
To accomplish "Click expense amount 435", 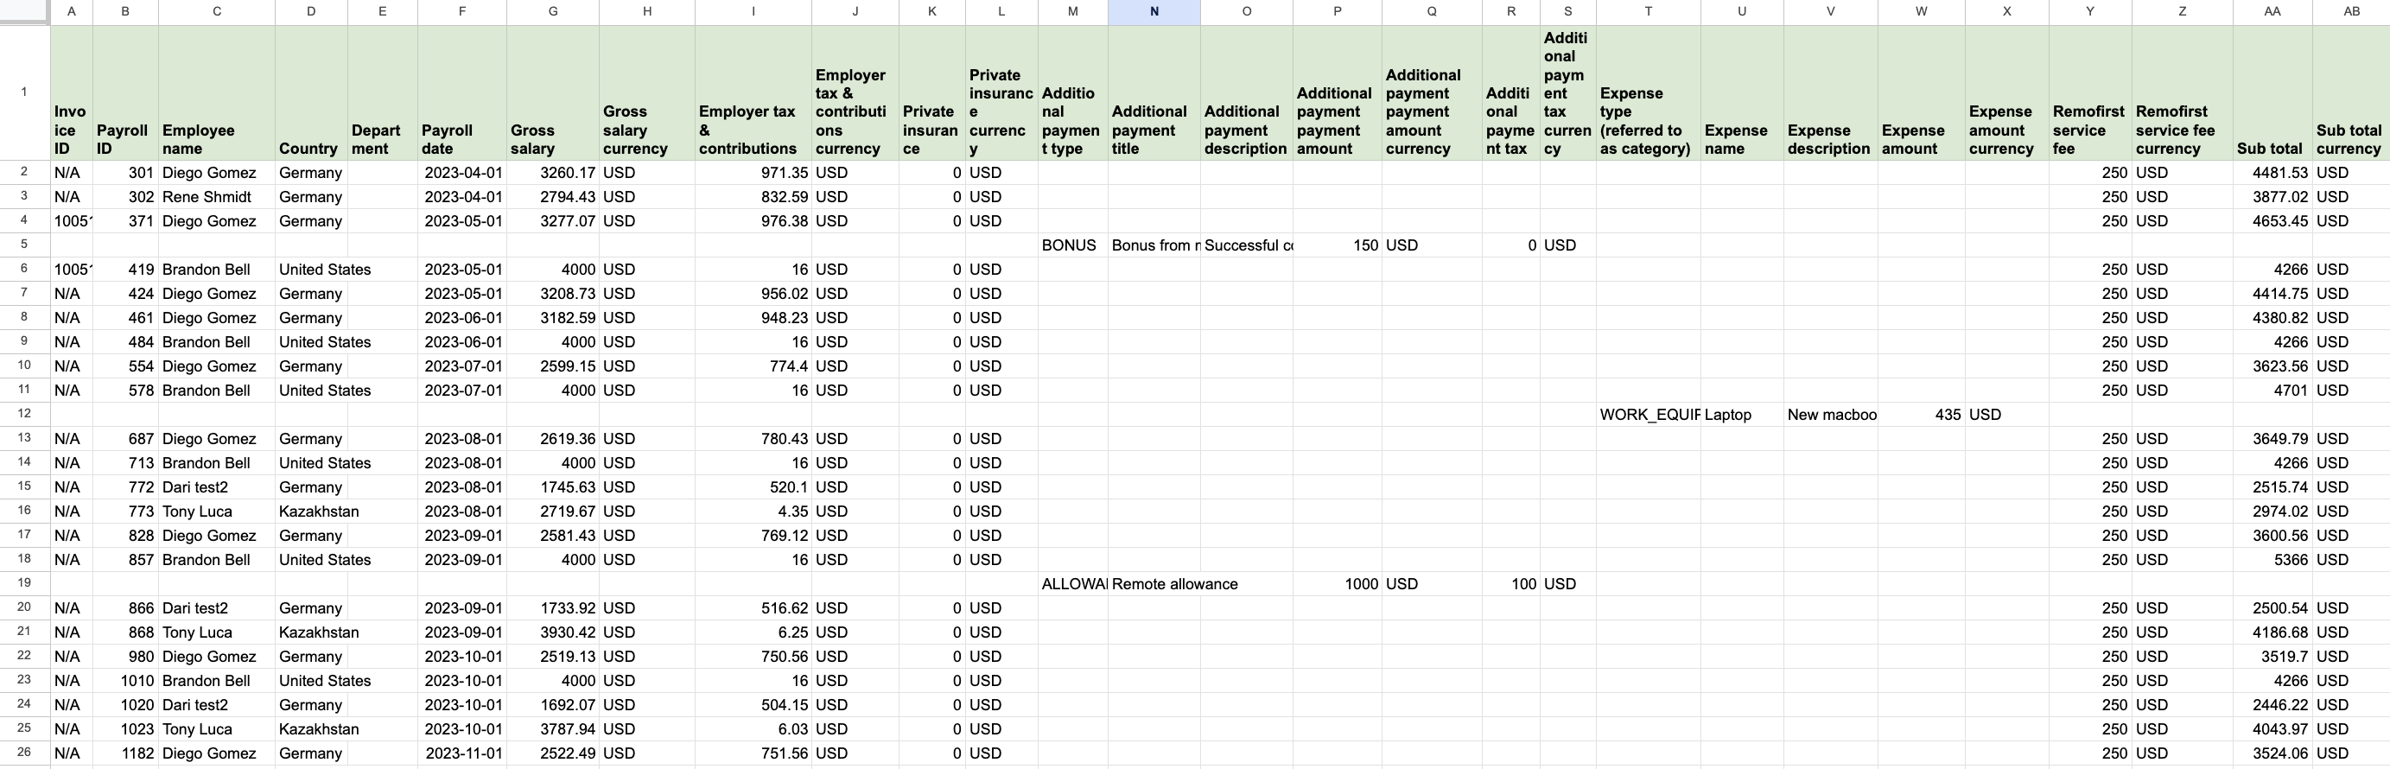I will coord(1921,415).
